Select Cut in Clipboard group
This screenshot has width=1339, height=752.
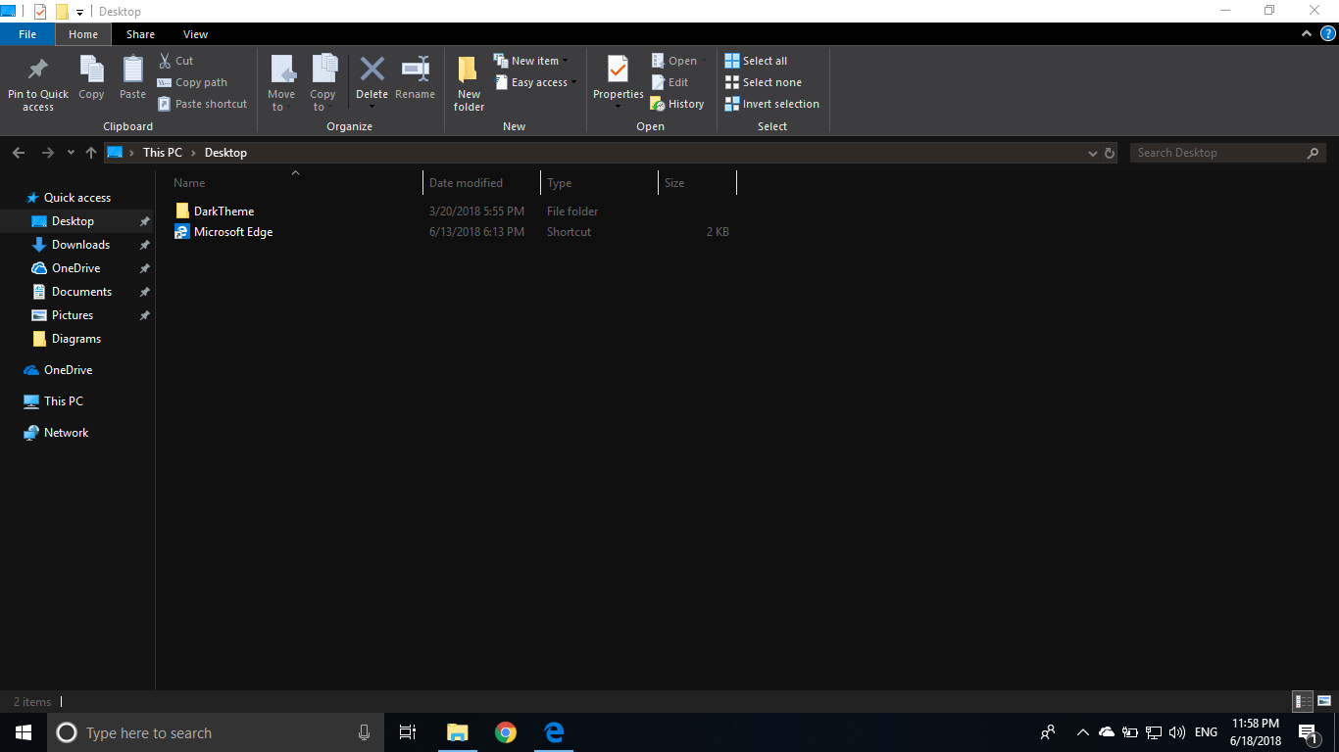pyautogui.click(x=176, y=61)
